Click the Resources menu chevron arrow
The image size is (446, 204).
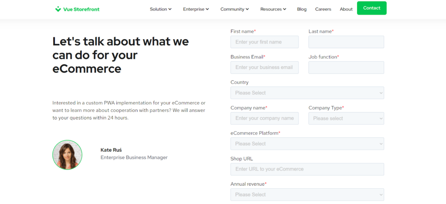tap(284, 9)
